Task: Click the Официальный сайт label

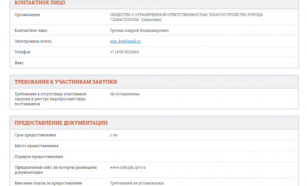Action: [56, 170]
